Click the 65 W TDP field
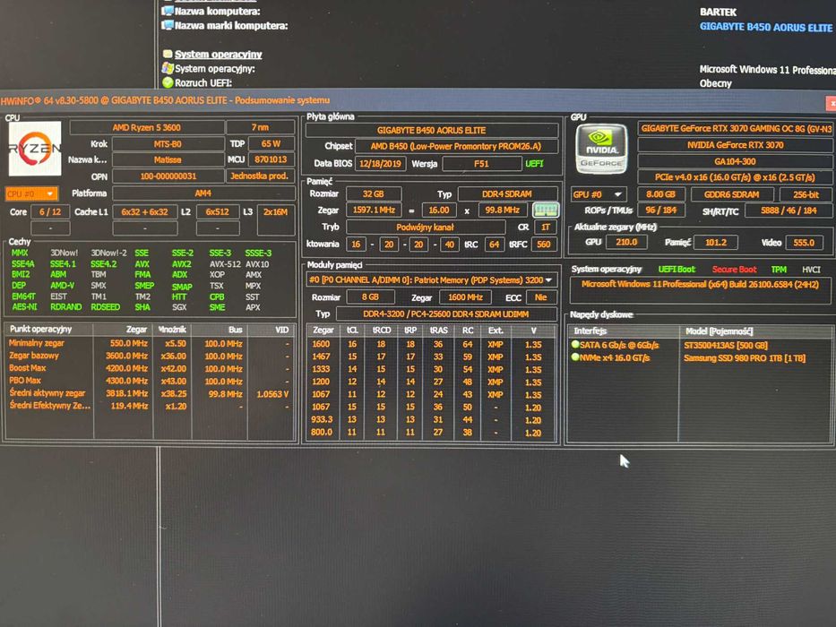 click(x=271, y=144)
